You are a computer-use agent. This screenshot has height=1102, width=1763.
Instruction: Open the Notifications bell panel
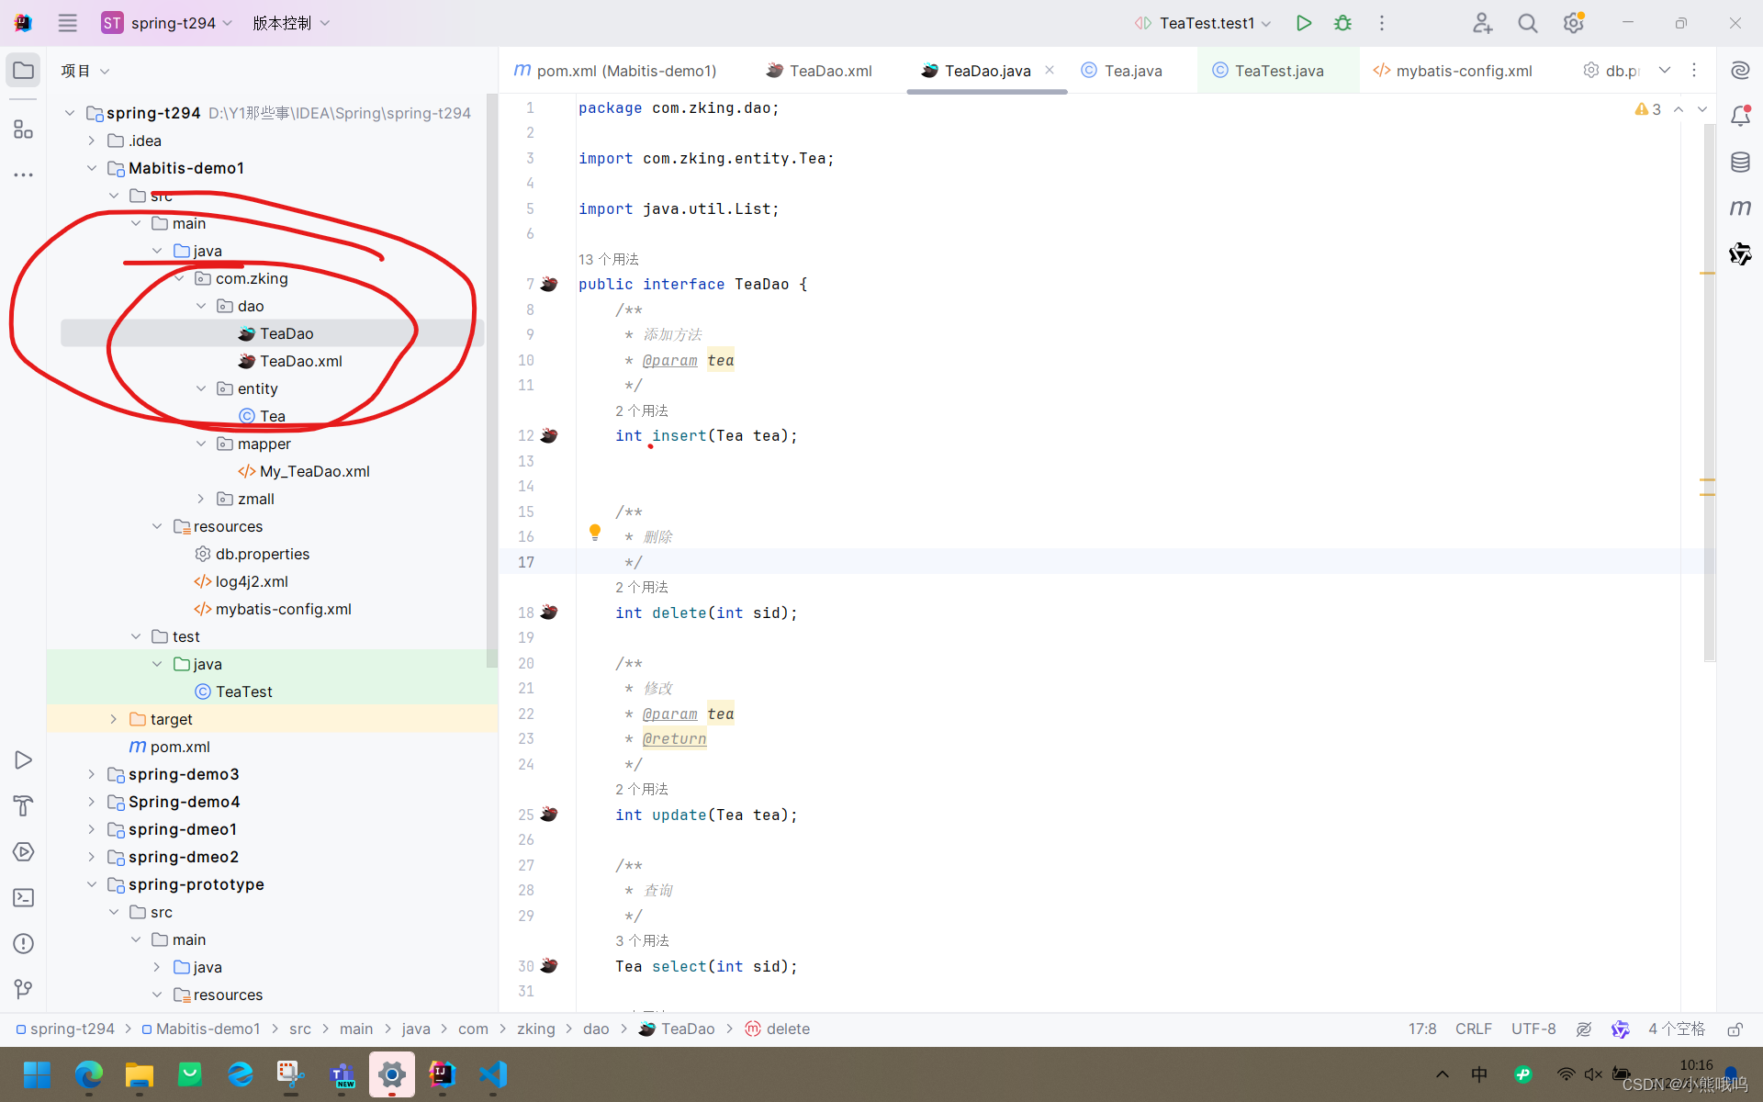(x=1740, y=117)
